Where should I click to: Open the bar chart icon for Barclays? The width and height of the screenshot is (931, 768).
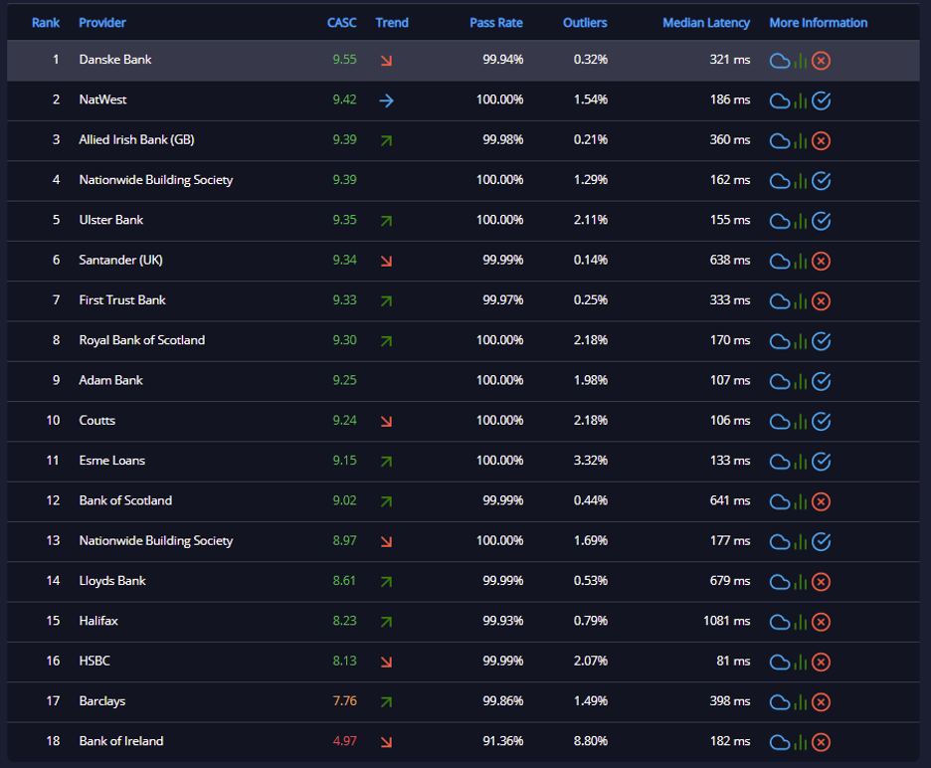point(801,702)
